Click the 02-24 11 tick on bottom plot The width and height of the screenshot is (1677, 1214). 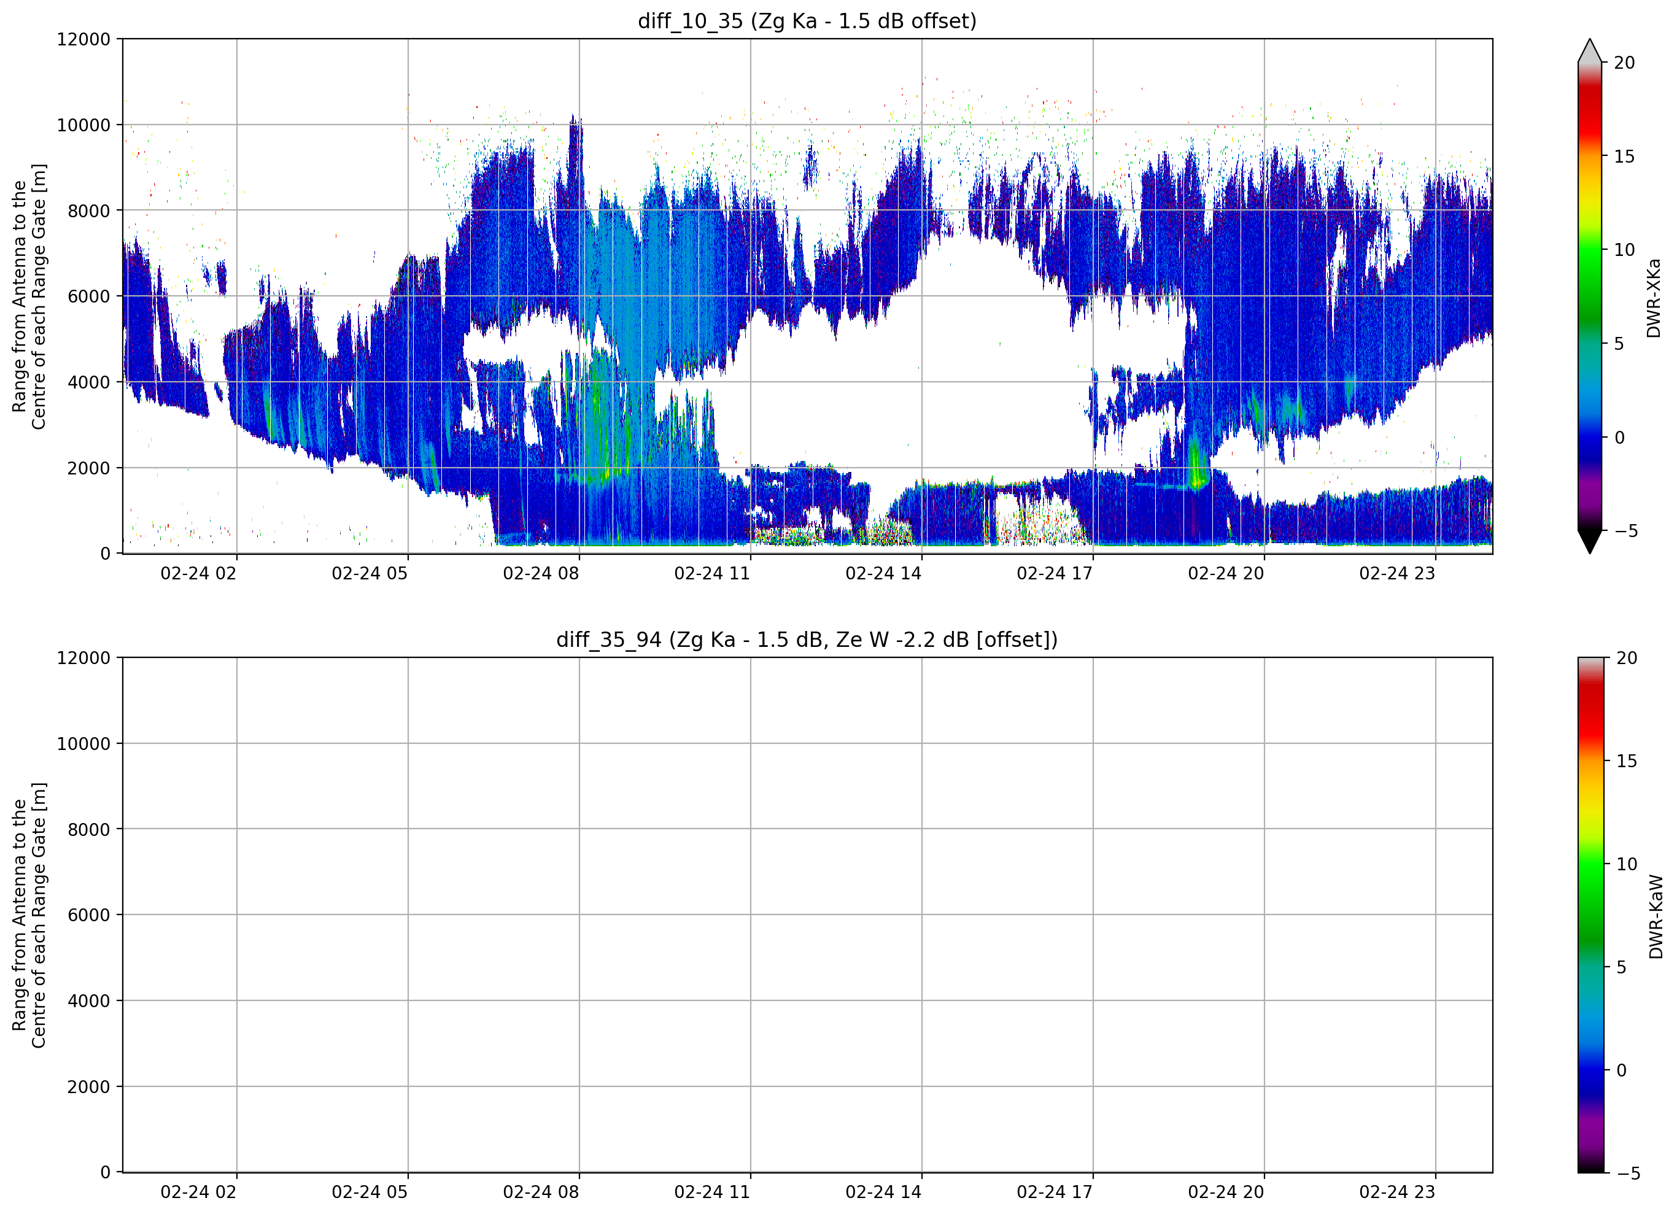[712, 1193]
